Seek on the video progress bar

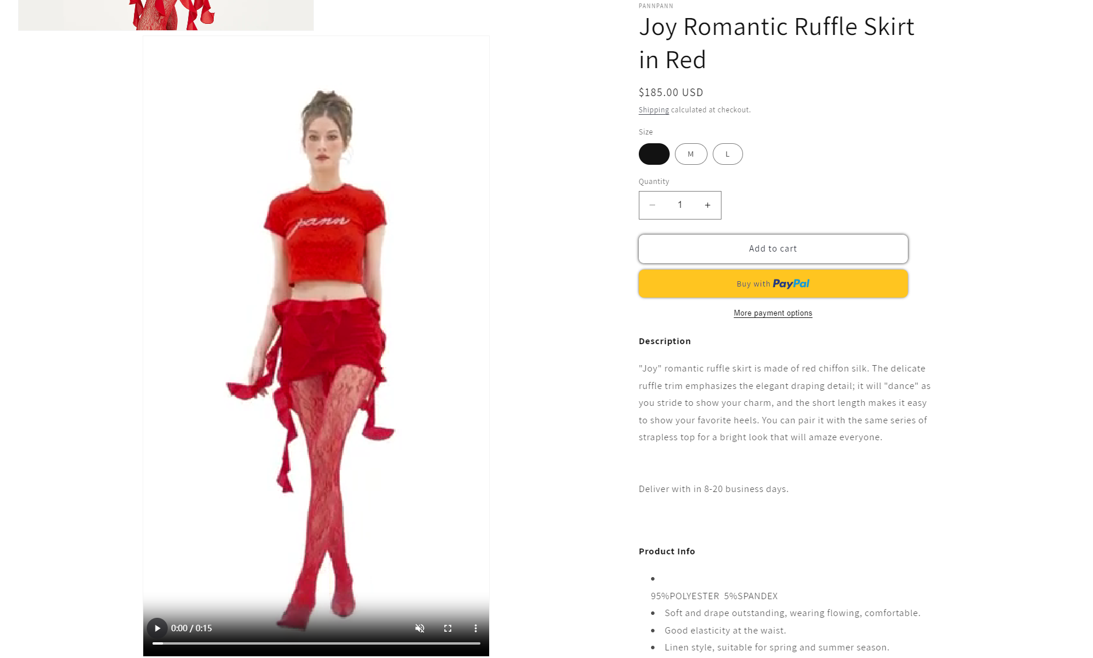pos(316,643)
